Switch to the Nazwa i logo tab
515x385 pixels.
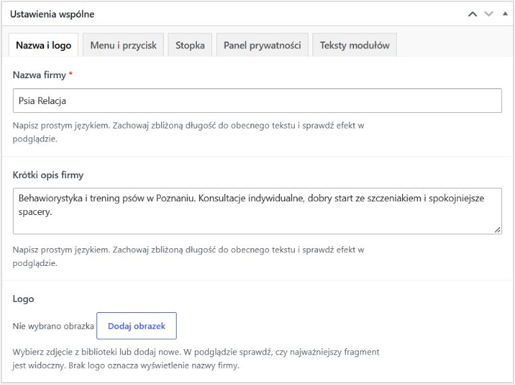pos(43,45)
